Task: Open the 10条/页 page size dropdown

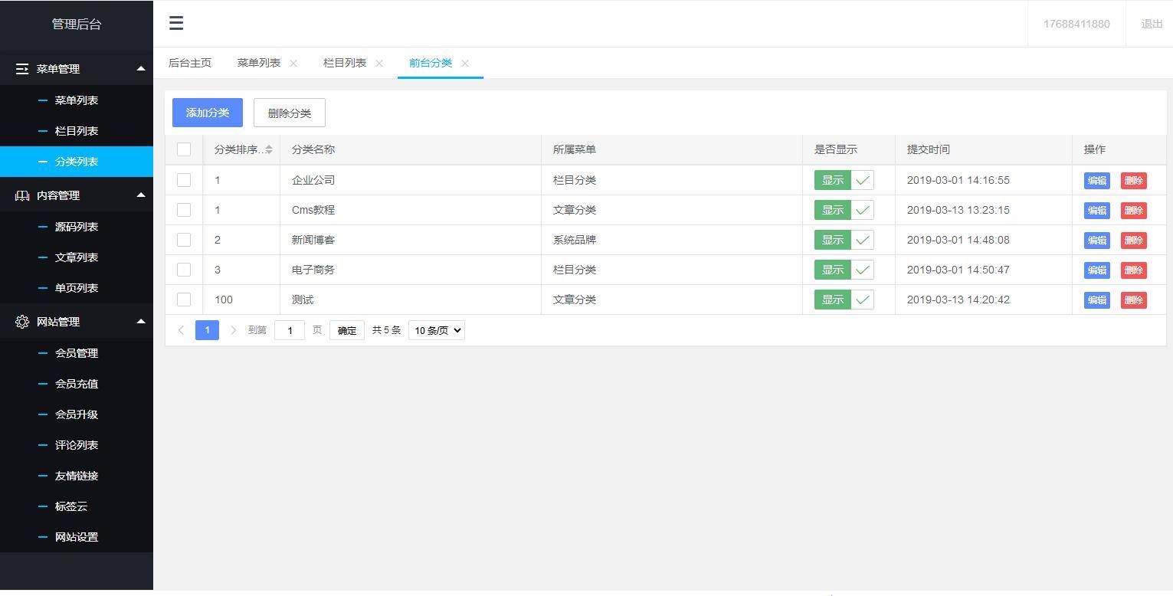Action: 435,330
